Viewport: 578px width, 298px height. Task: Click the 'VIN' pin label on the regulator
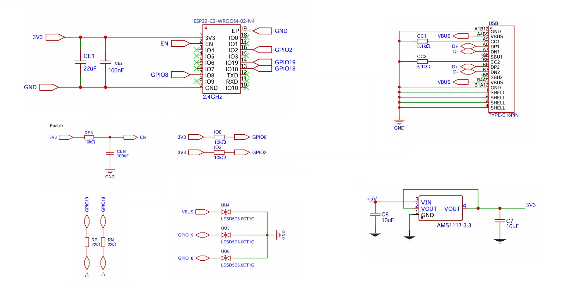426,203
